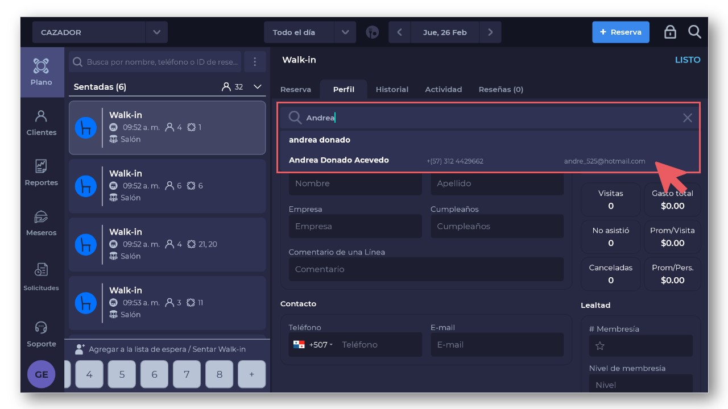This screenshot has height=409, width=728.
Task: Click the Nivel de membresía field
Action: (x=640, y=385)
